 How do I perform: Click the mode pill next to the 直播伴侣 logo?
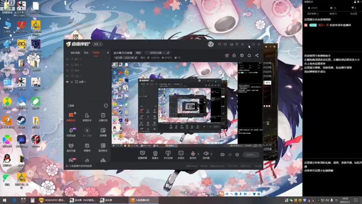[x=97, y=44]
